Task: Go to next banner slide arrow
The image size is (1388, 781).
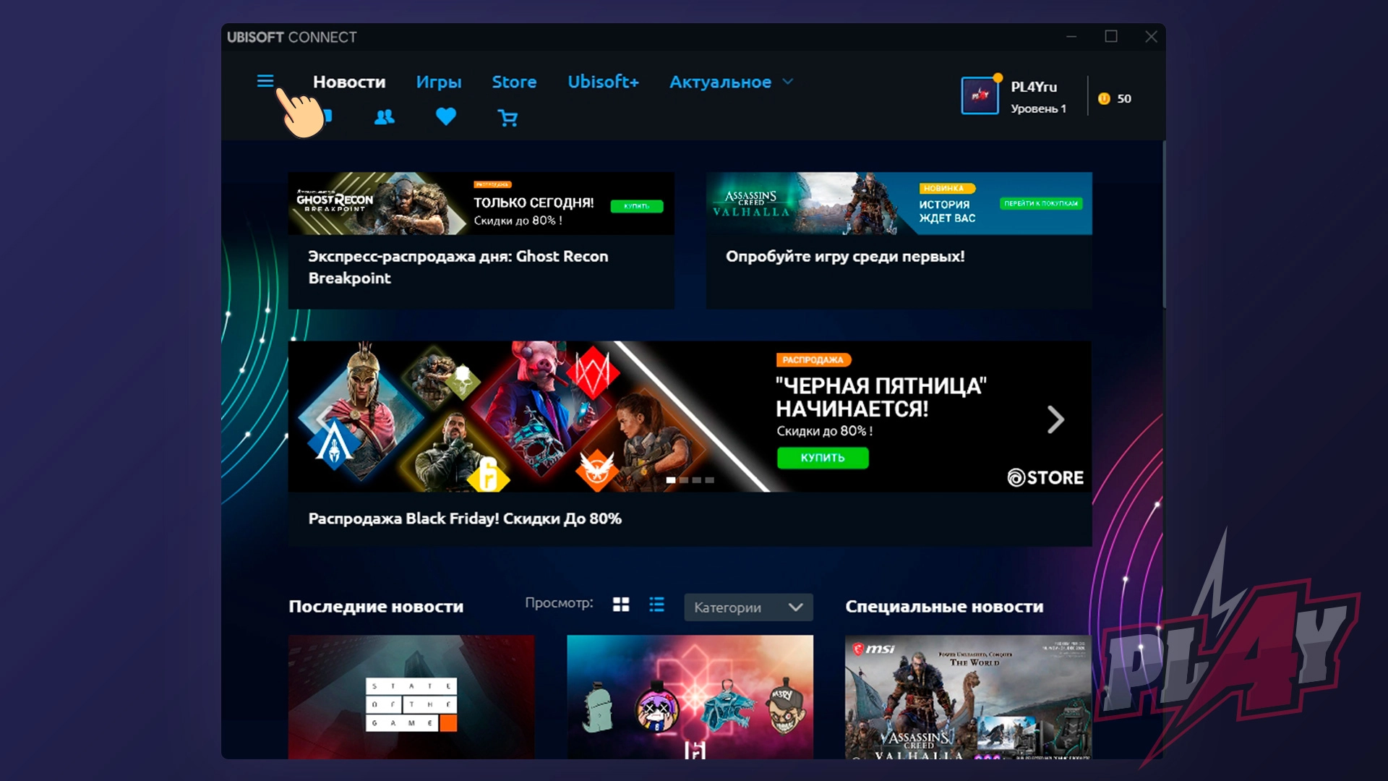Action: [x=1055, y=419]
